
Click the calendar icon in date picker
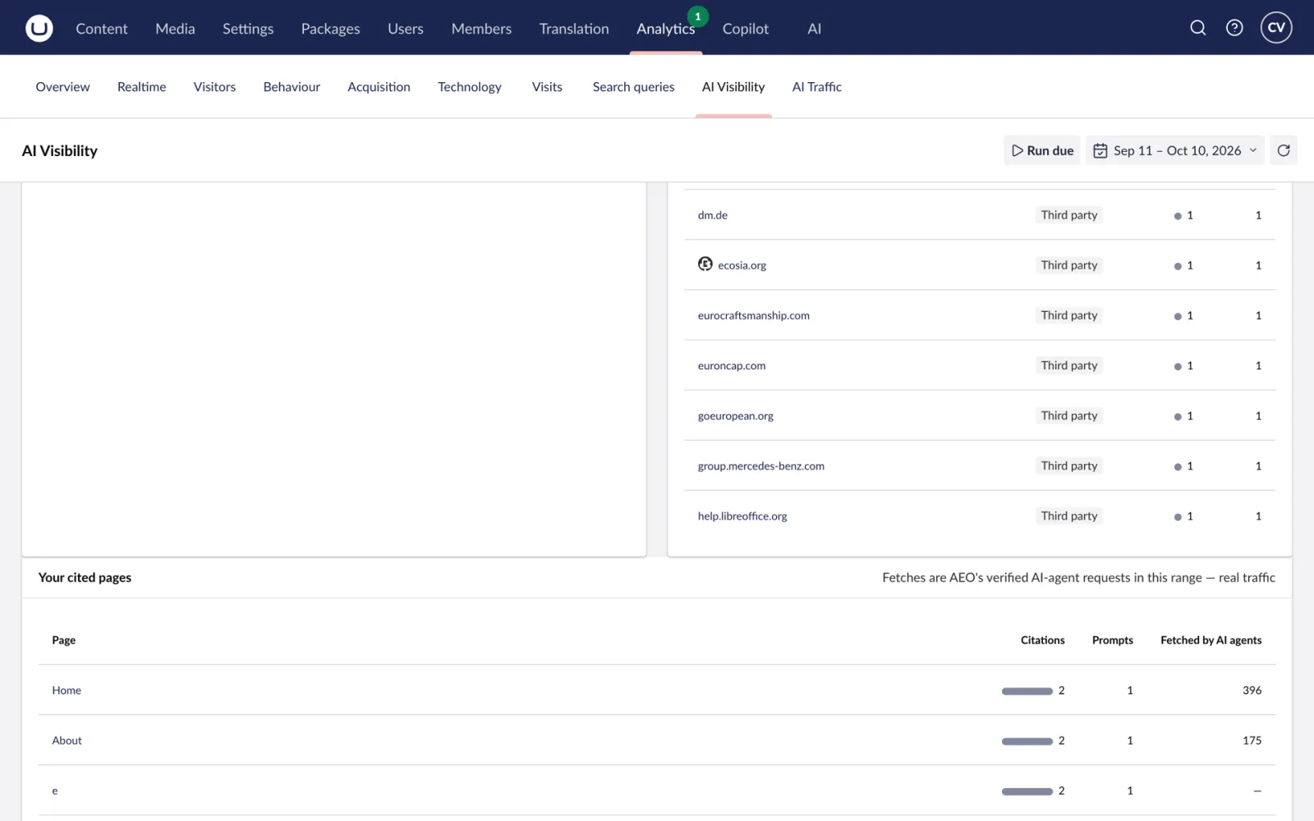pyautogui.click(x=1100, y=150)
